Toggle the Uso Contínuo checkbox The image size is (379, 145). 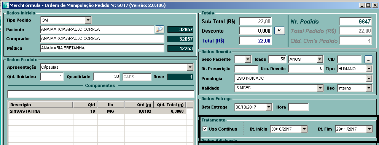click(205, 129)
